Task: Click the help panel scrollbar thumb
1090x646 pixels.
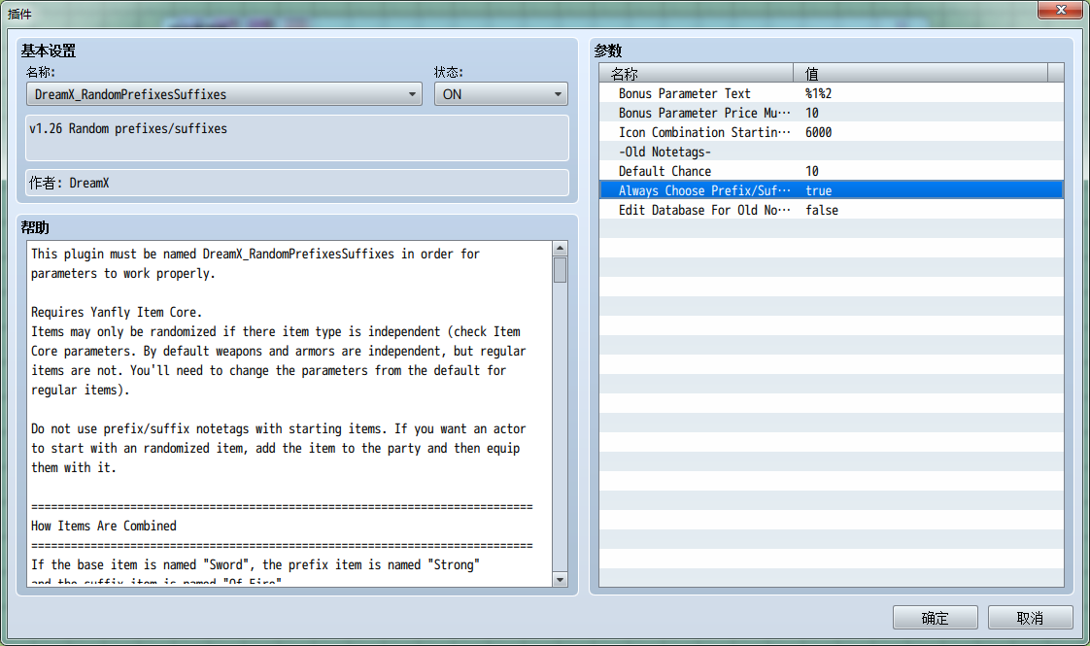Action: coord(560,270)
